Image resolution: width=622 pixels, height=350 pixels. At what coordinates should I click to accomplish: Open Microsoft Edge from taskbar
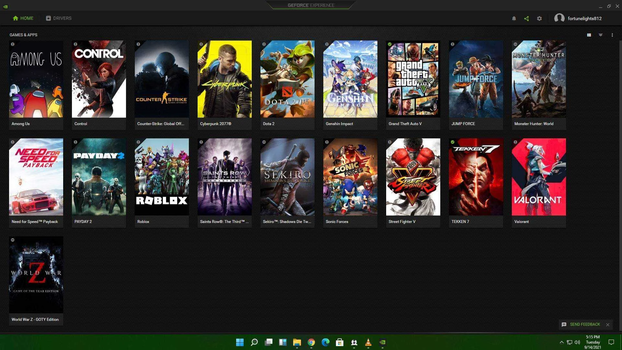(x=326, y=342)
